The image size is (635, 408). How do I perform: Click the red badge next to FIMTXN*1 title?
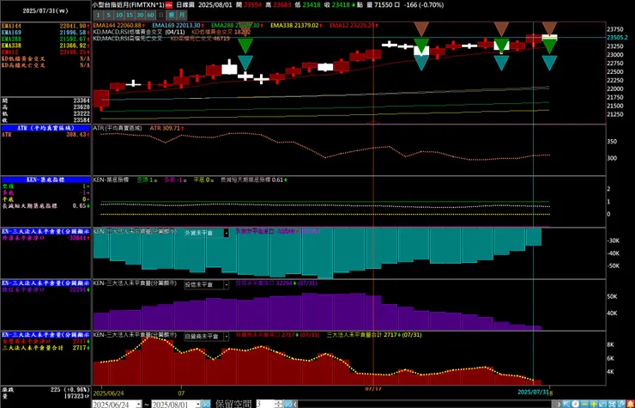click(169, 5)
